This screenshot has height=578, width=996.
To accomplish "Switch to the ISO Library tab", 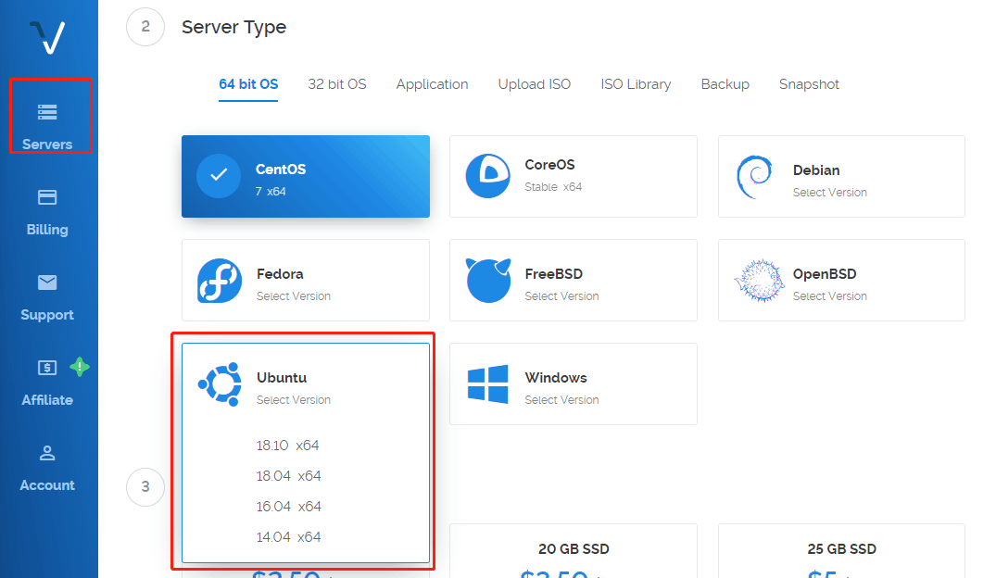I will pyautogui.click(x=636, y=84).
